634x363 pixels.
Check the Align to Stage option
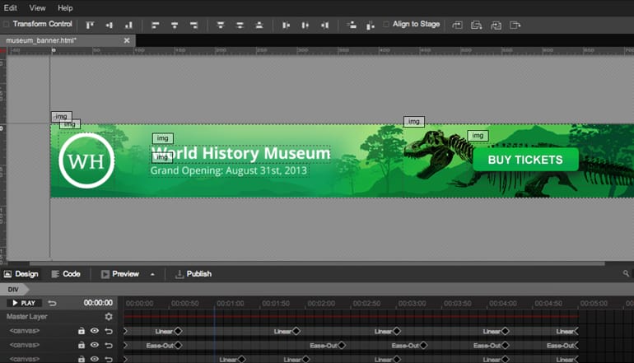[386, 25]
